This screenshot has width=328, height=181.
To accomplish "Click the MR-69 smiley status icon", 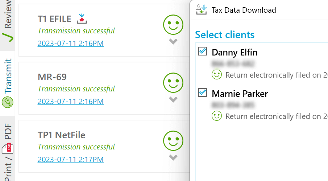I will coord(173,83).
